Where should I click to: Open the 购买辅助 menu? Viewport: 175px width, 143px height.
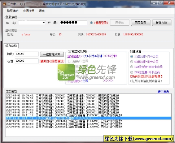click(x=13, y=11)
